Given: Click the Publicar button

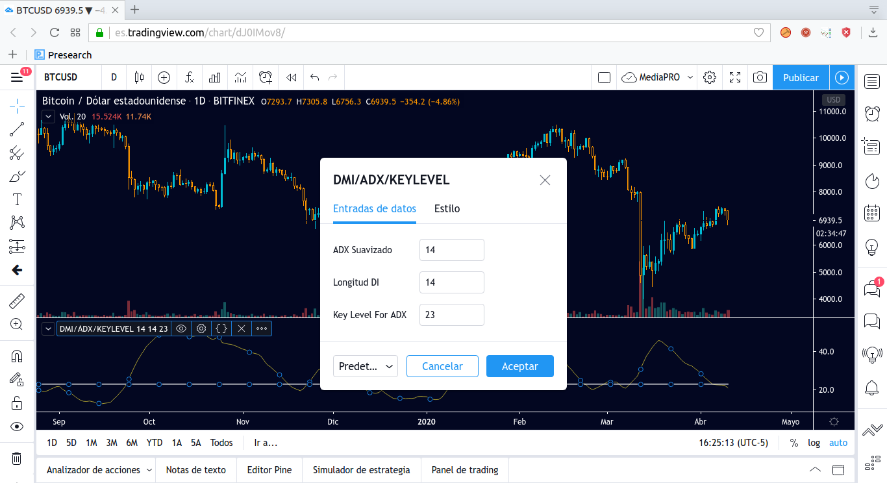Looking at the screenshot, I should coord(800,77).
